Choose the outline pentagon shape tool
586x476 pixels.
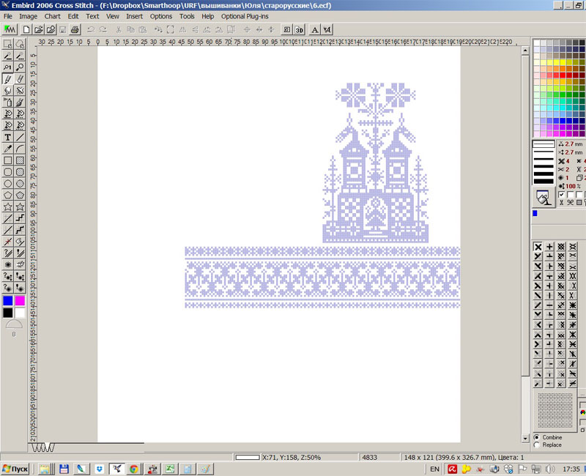[x=7, y=196]
